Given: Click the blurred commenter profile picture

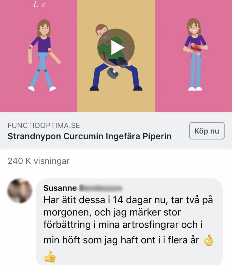Looking at the screenshot, I should tap(20, 190).
